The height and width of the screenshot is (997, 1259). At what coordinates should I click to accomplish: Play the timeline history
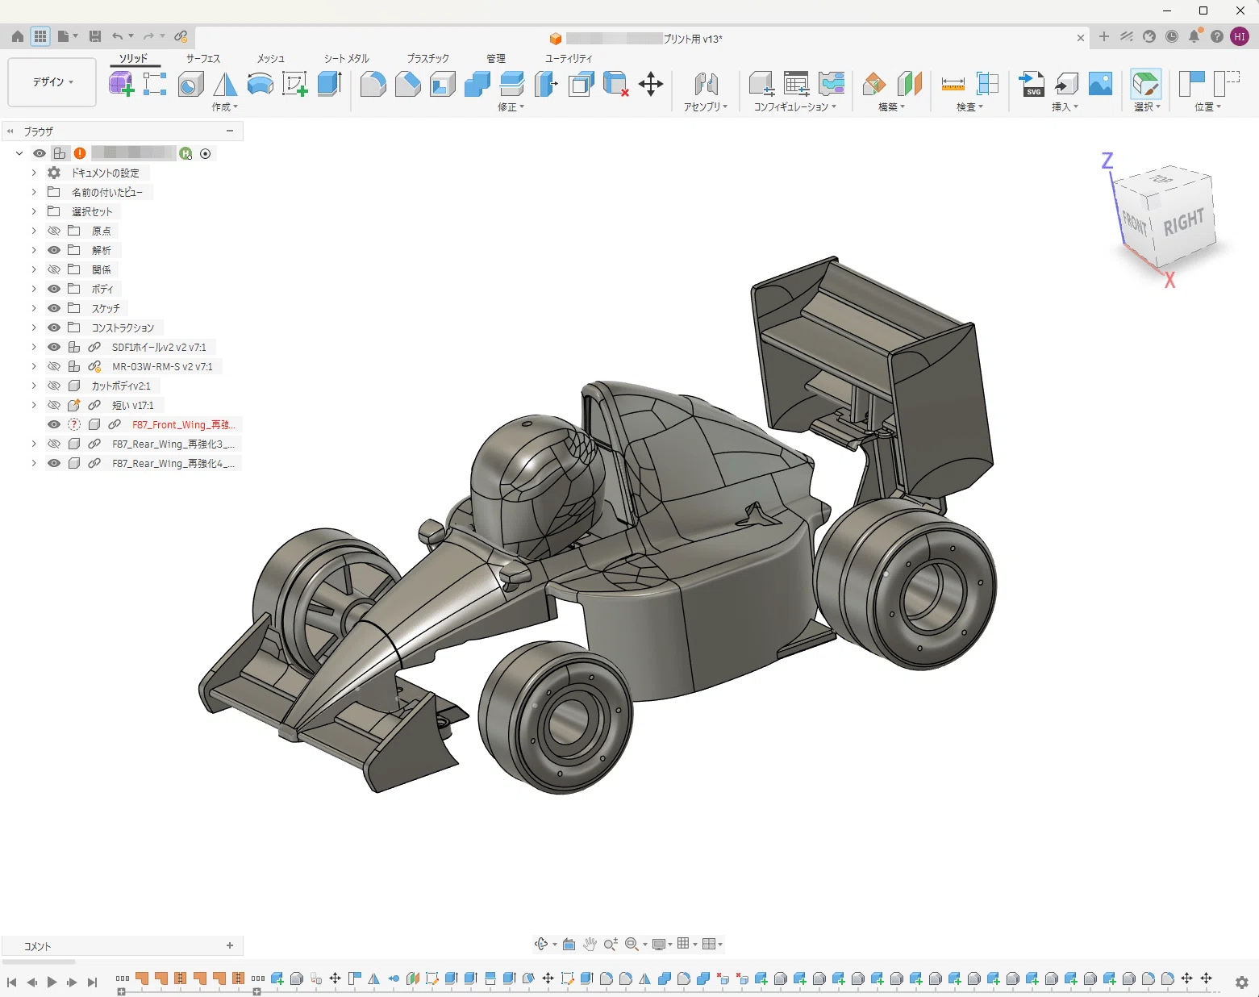52,982
